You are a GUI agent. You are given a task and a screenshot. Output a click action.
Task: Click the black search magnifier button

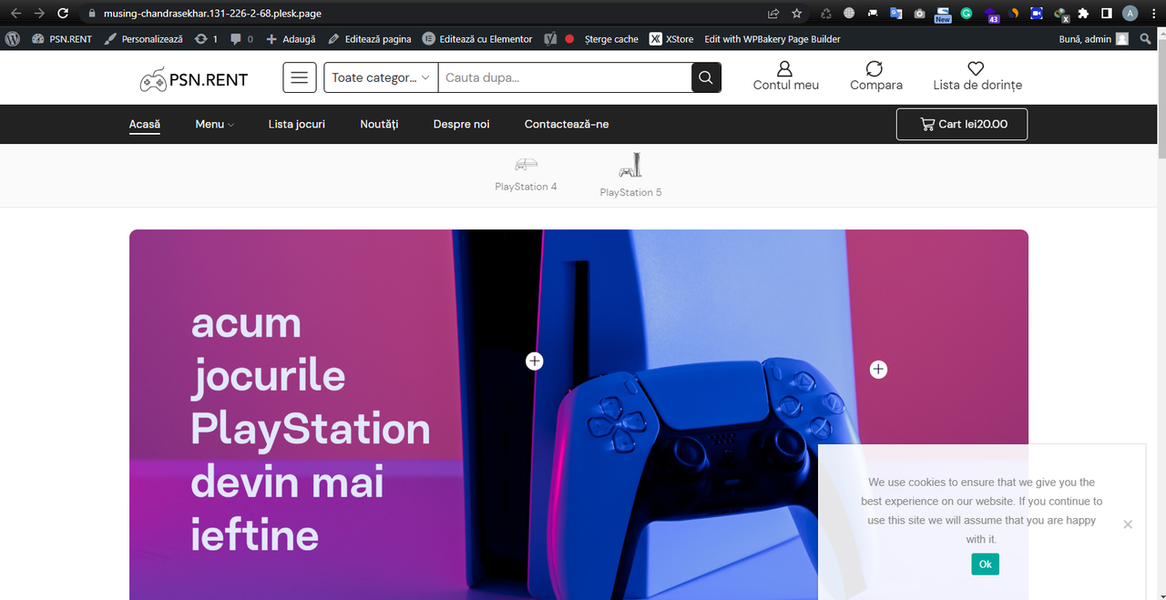(x=706, y=77)
